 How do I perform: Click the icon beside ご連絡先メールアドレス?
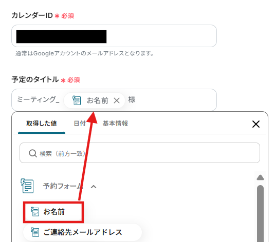tap(35, 232)
